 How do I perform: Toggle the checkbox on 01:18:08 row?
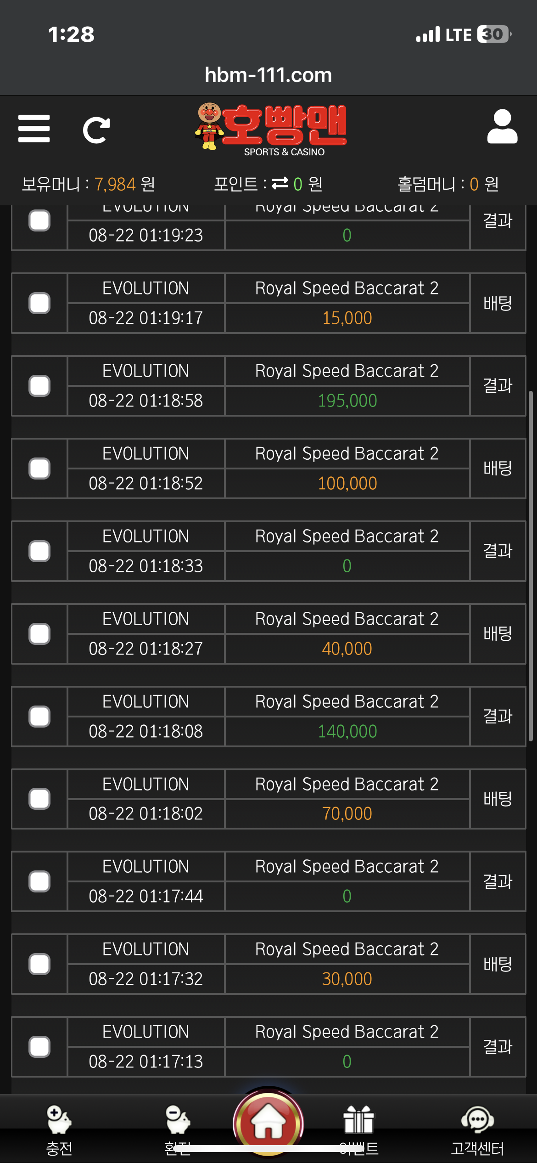(x=39, y=717)
